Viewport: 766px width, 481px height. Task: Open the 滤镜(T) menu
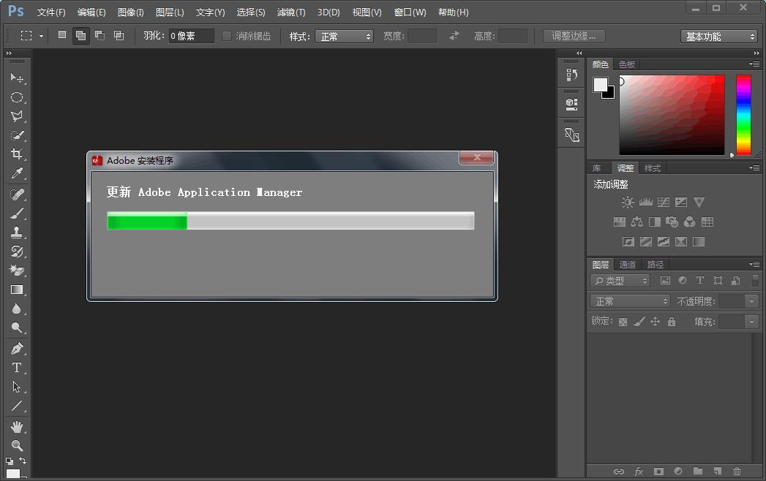coord(290,12)
